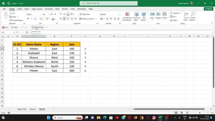Customize Quick Access Toolbar dropdown
Viewport: 215px width, 121px height.
[x=46, y=27]
